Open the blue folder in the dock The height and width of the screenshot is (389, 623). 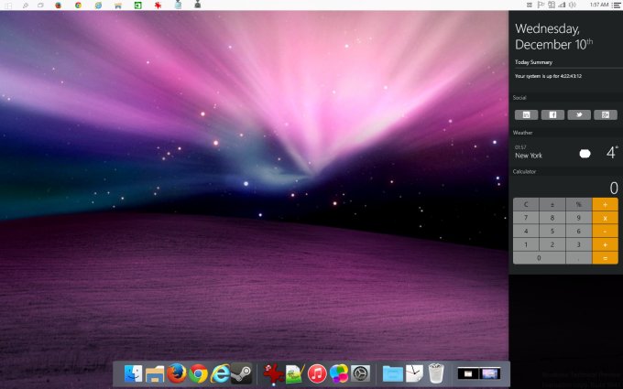point(393,373)
